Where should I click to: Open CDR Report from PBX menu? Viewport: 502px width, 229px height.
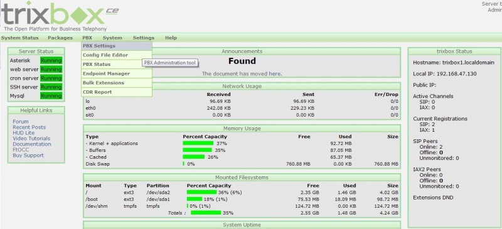117,92
